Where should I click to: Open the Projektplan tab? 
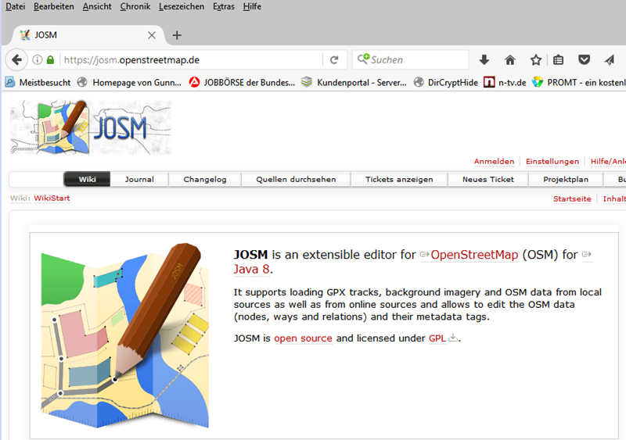[566, 179]
